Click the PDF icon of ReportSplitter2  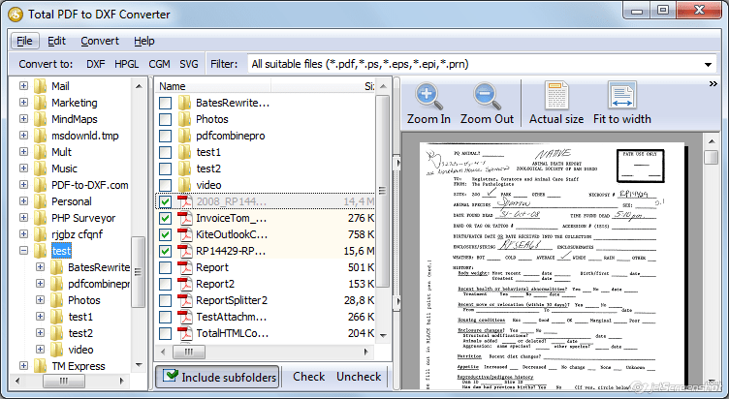point(185,300)
